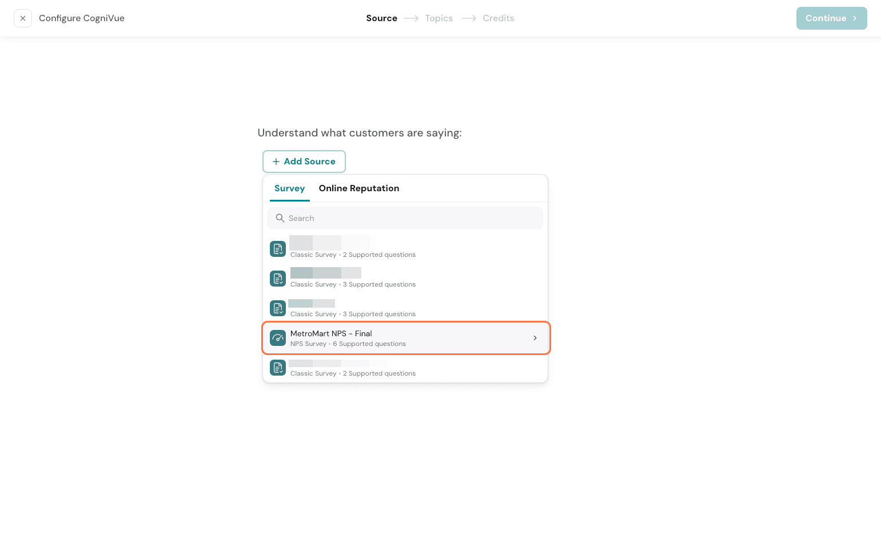Jump to the Credits step
Viewport: 881px width, 548px height.
pos(498,18)
